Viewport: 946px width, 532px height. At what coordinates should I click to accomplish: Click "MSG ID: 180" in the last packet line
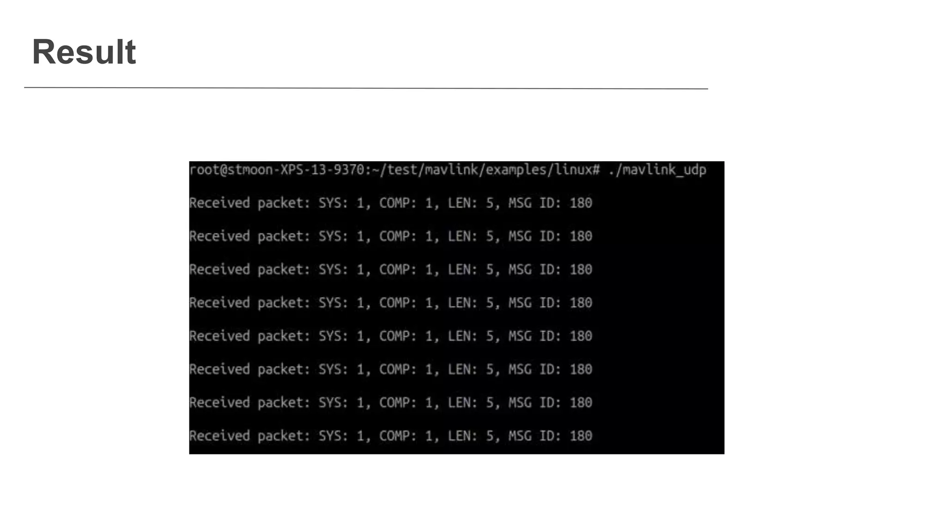point(550,436)
